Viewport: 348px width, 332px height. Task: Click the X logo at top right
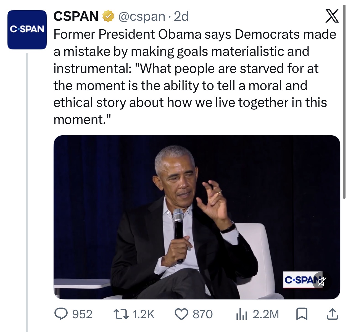click(332, 16)
